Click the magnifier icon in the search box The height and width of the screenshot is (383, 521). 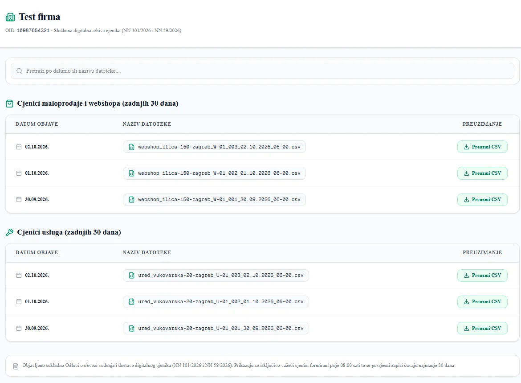point(19,71)
